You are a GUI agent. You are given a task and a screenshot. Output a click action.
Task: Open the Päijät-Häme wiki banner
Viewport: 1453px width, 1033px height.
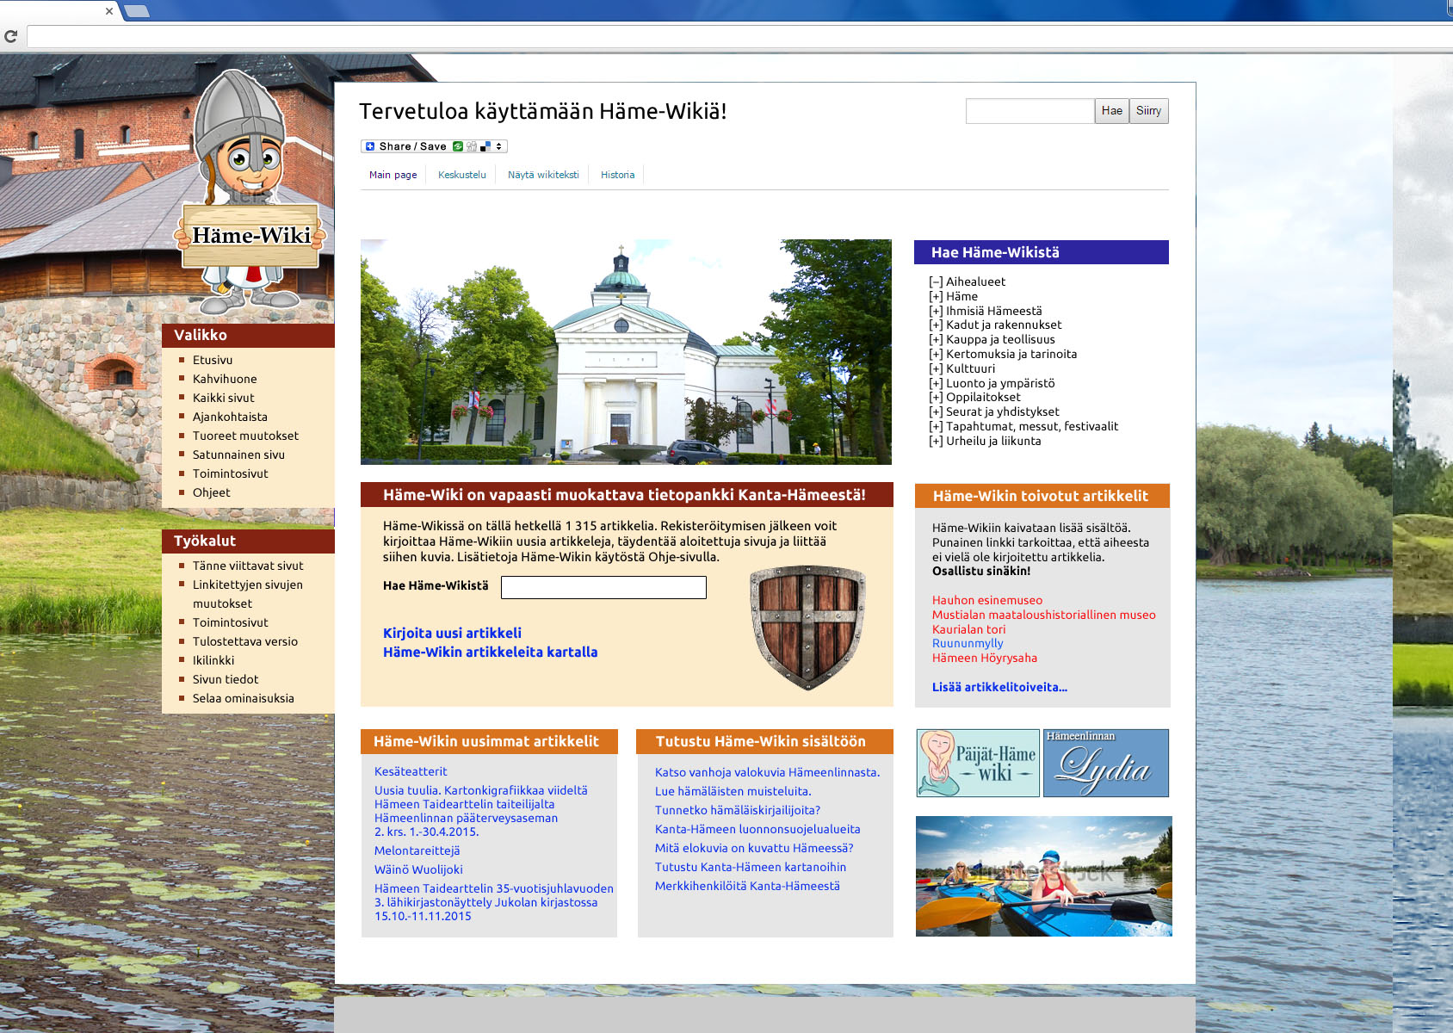(x=978, y=763)
